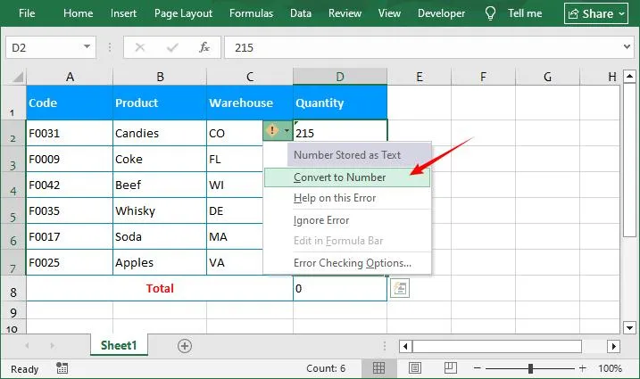640x379 pixels.
Task: Click the Select All corner triangle
Action: pyautogui.click(x=18, y=77)
